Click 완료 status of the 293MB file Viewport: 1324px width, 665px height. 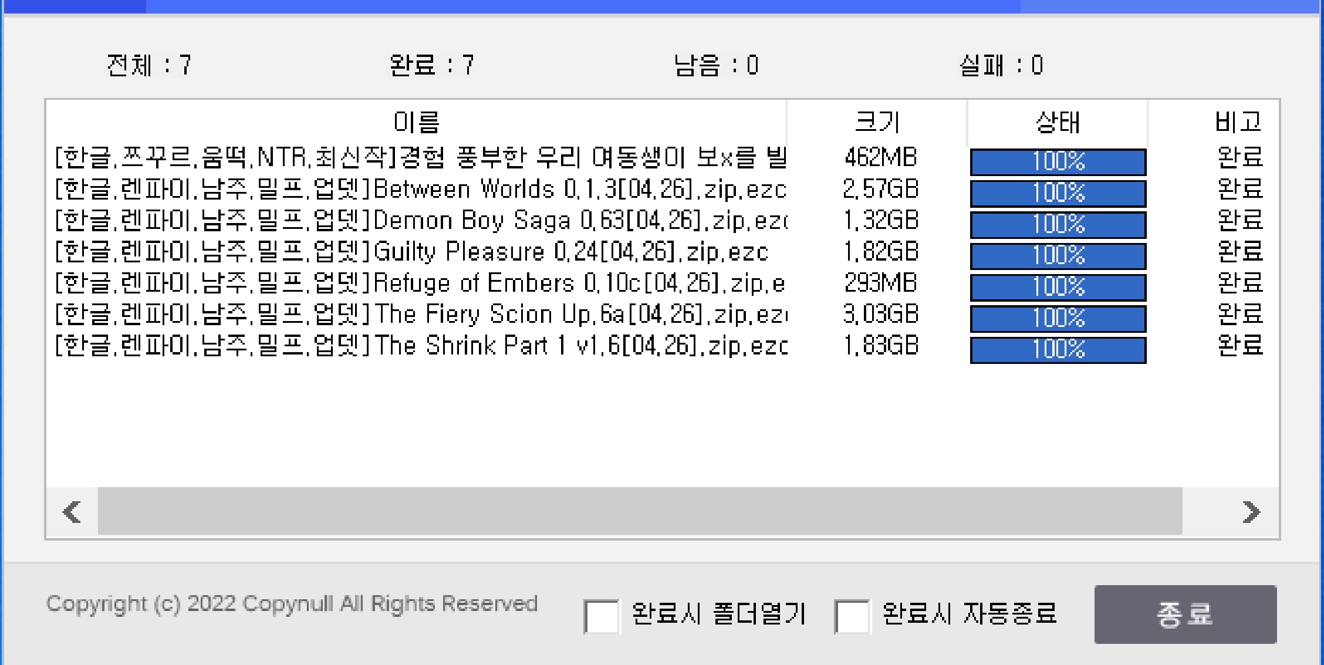click(1239, 283)
